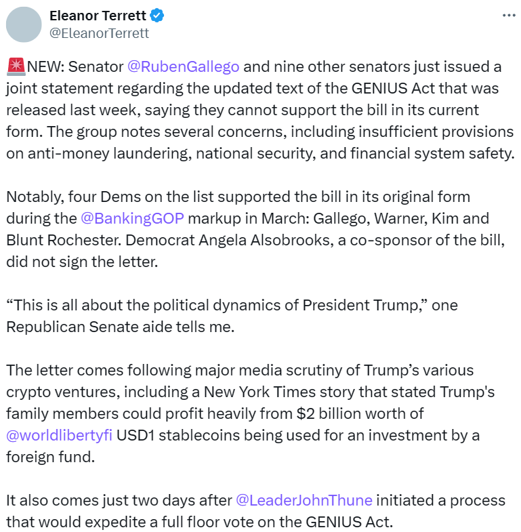
Task: Open the @EleanorTerrett handle link
Action: pos(100,33)
